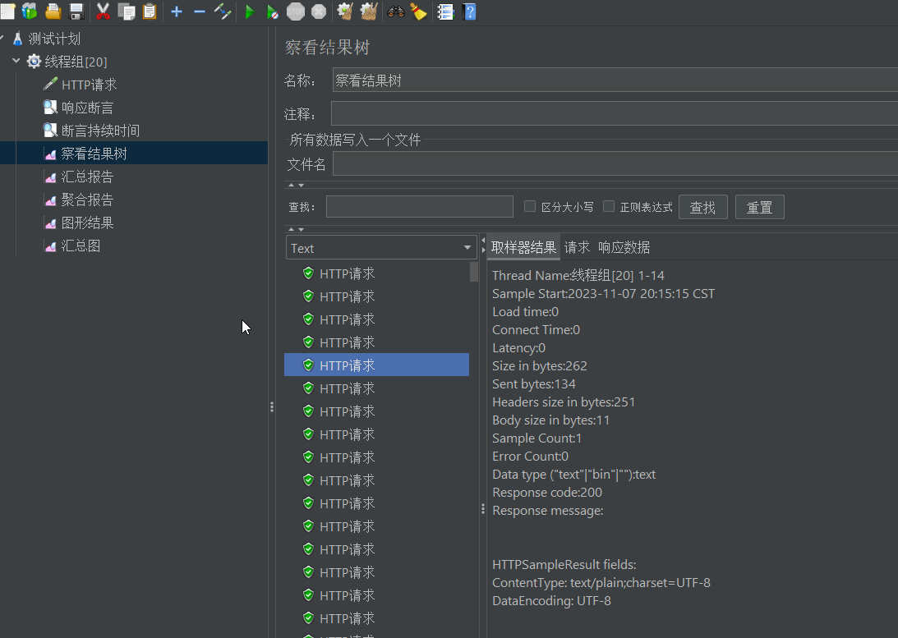Screen dimensions: 898x638
Task: Click the pipette icon beside HTTP请求 node
Action: (50, 85)
